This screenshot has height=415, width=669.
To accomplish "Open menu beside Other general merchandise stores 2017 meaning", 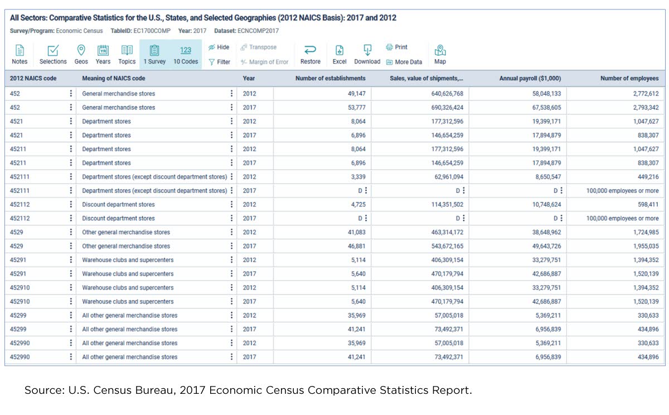I will pos(231,246).
